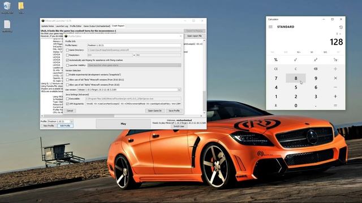Enable experimental development versions snapshots checkbox
The image size is (362, 203).
click(x=67, y=75)
